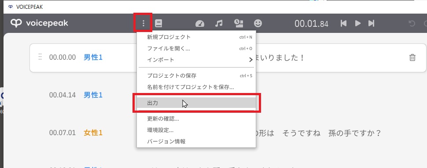Delete first line with trash icon
This screenshot has height=168, width=427.
pos(412,57)
